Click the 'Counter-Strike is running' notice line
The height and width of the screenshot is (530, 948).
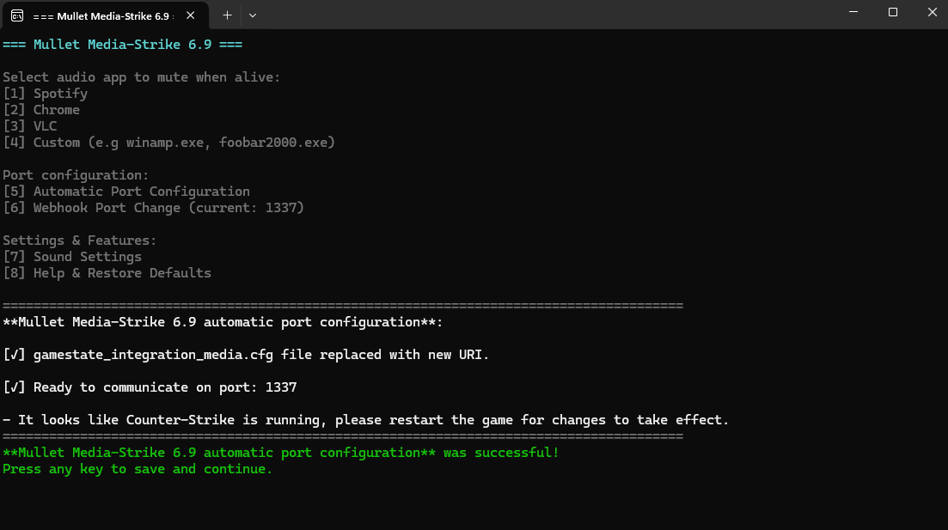point(366,420)
